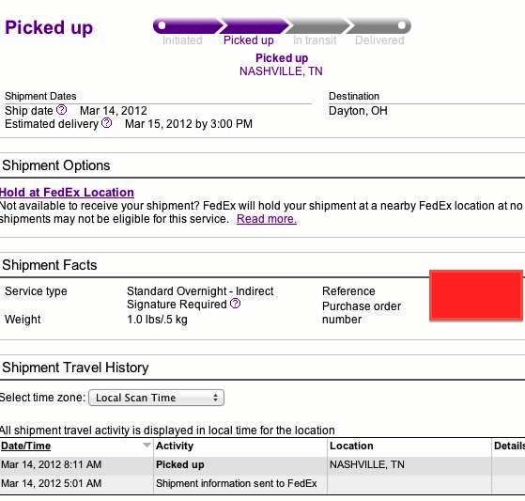Image resolution: width=525 pixels, height=501 pixels.
Task: Click help icon beside Estimated delivery
Action: [x=106, y=123]
